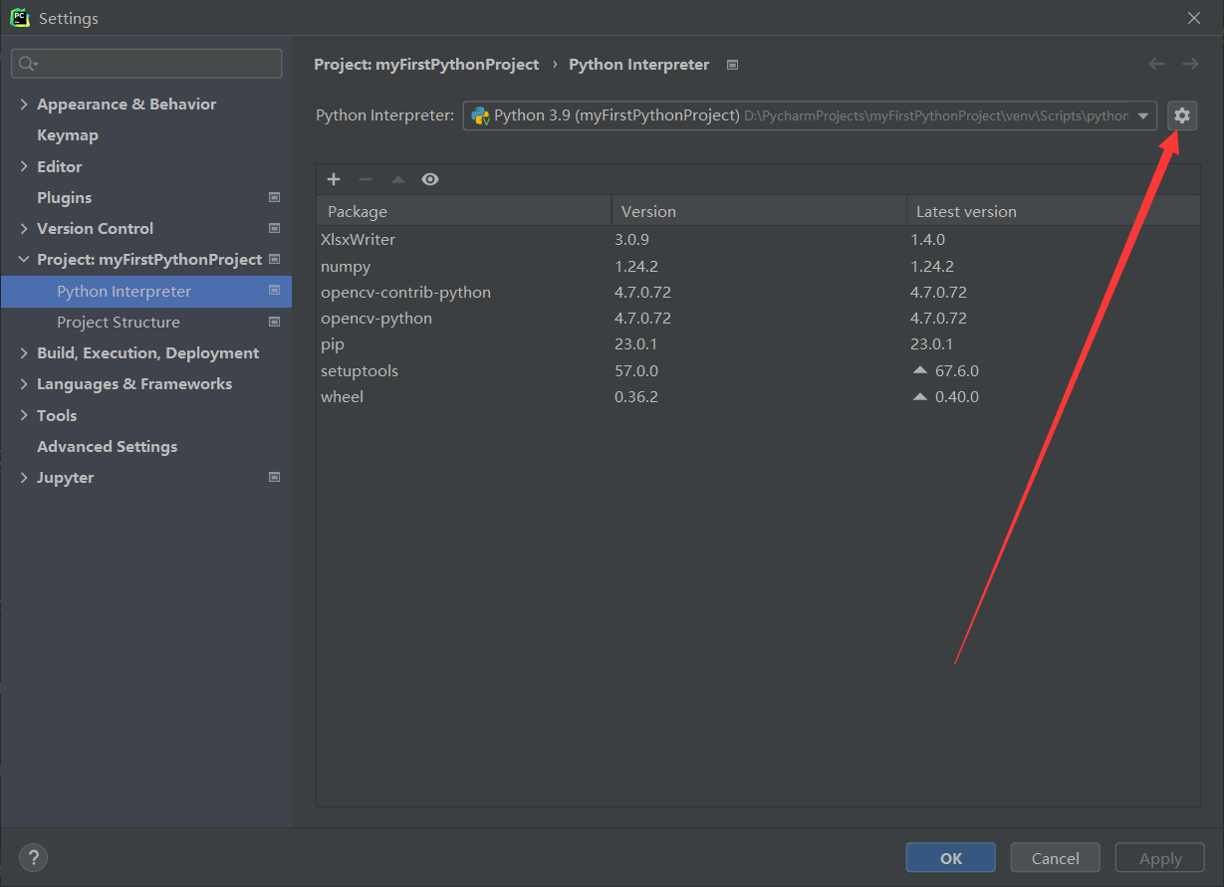This screenshot has height=887, width=1224.
Task: Expand the Languages & Frameworks section
Action: coord(23,383)
